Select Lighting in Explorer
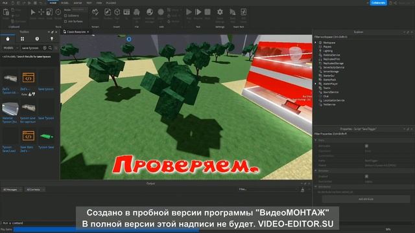 click(x=327, y=50)
